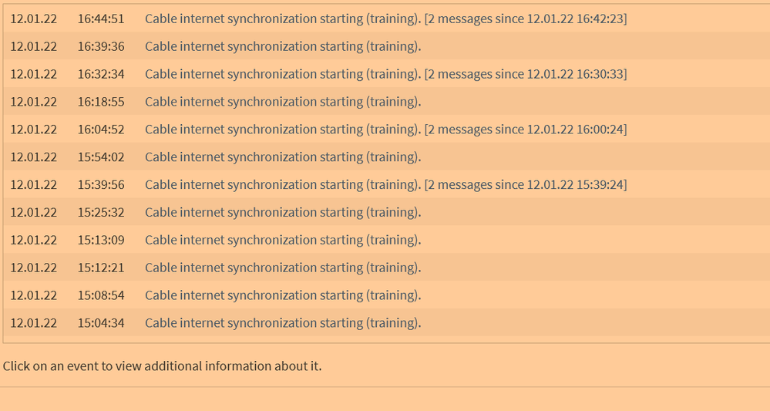Select the event at 15:54:02
The height and width of the screenshot is (411, 770).
click(x=283, y=157)
